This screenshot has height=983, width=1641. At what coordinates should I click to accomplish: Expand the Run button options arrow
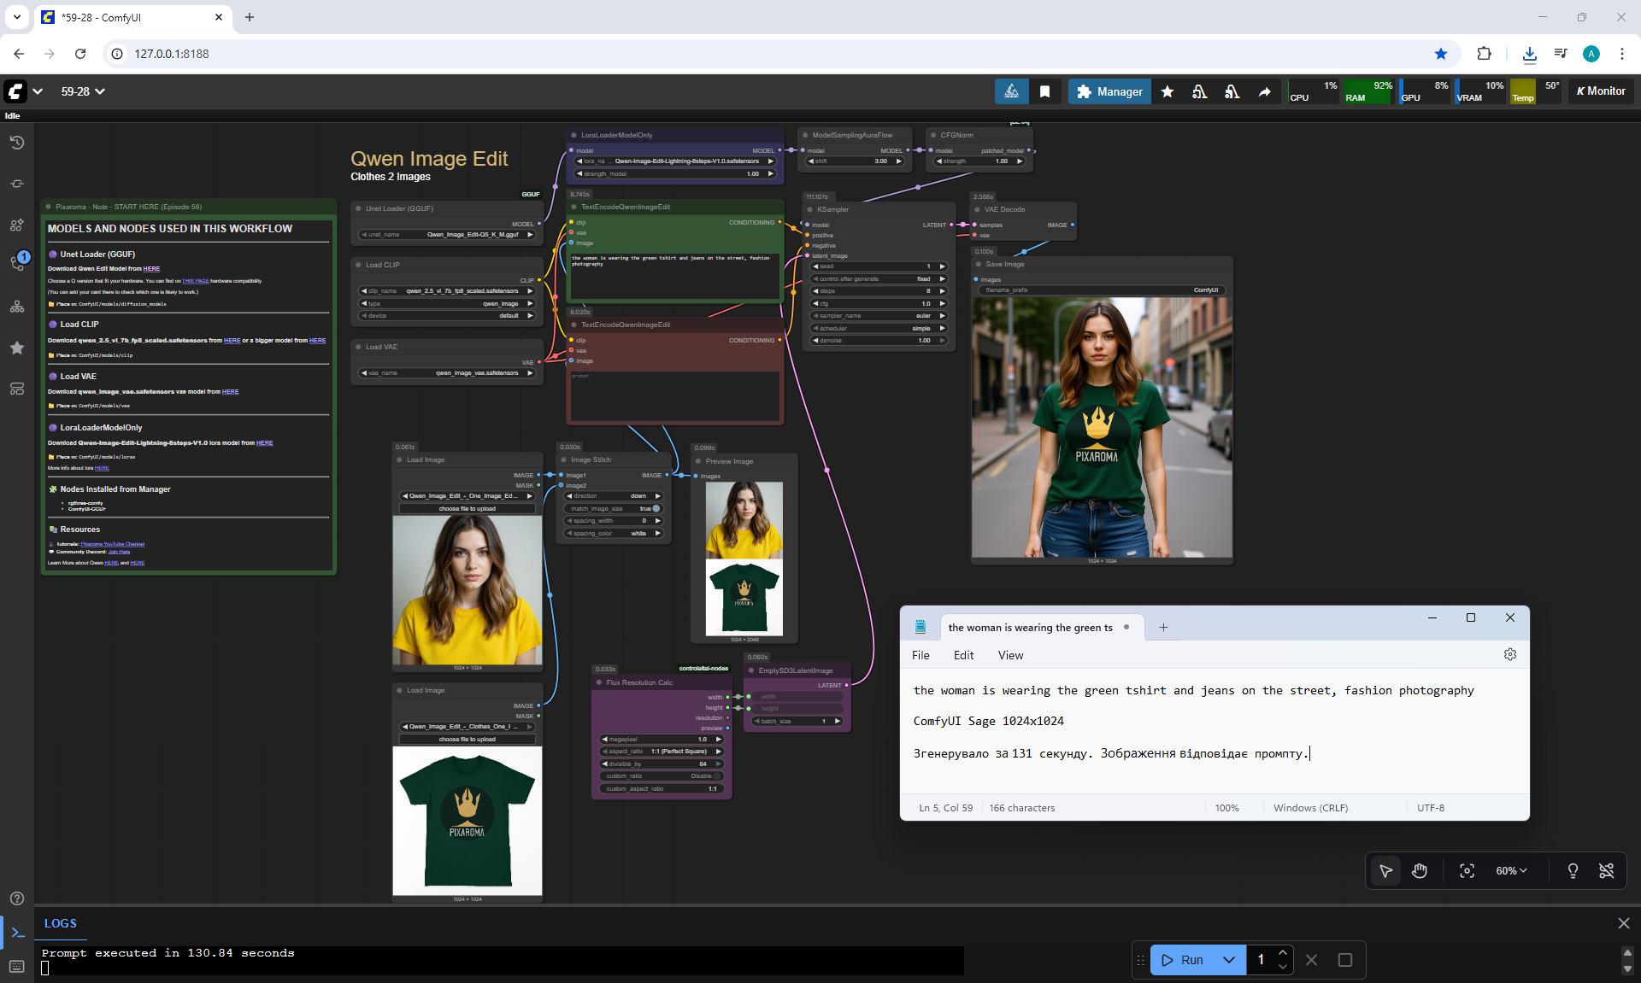[x=1228, y=960]
